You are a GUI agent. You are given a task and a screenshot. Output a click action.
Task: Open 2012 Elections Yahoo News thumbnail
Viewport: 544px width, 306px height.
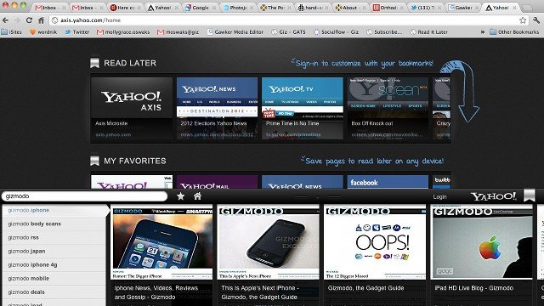pos(218,108)
